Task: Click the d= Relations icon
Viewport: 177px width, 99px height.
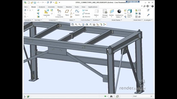Action: click(x=139, y=17)
